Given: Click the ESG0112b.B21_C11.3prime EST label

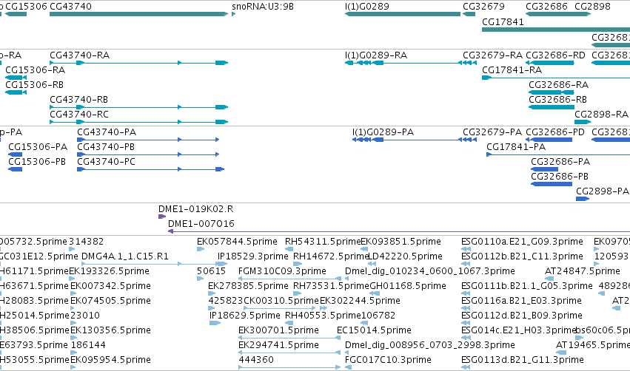Looking at the screenshot, I should (x=522, y=256).
